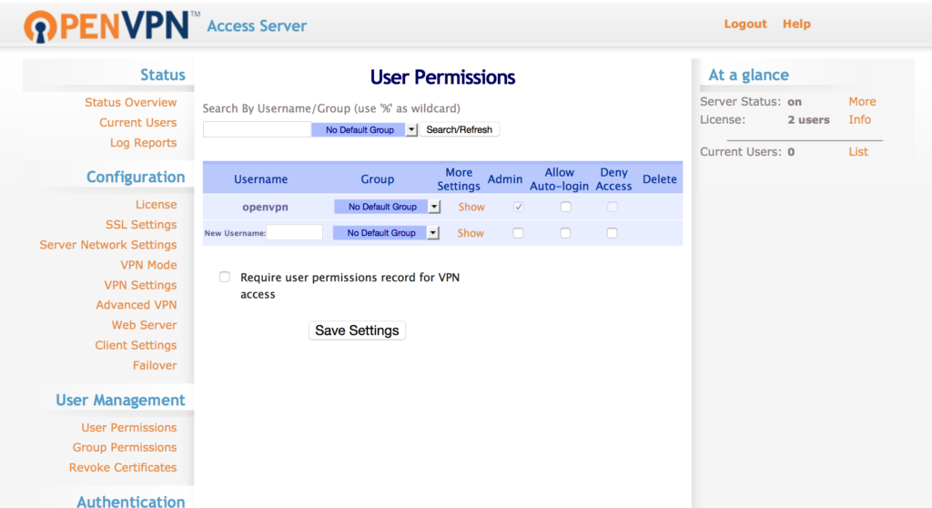The image size is (932, 508).
Task: Click the '2 users' license value
Action: click(x=808, y=119)
